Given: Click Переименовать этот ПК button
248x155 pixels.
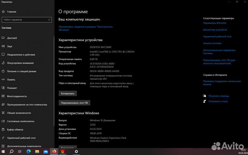Looking at the screenshot, I should [x=75, y=103].
